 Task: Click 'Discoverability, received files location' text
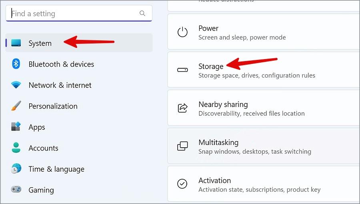(252, 113)
